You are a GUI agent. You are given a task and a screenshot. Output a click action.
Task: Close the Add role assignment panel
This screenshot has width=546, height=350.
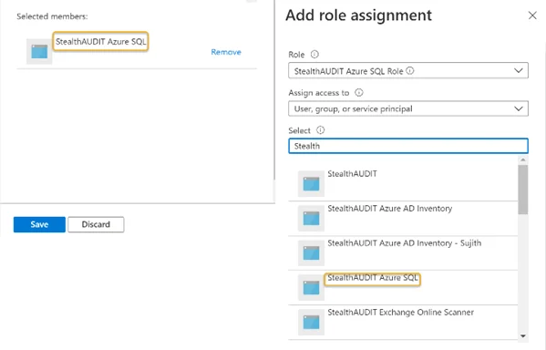532,15
